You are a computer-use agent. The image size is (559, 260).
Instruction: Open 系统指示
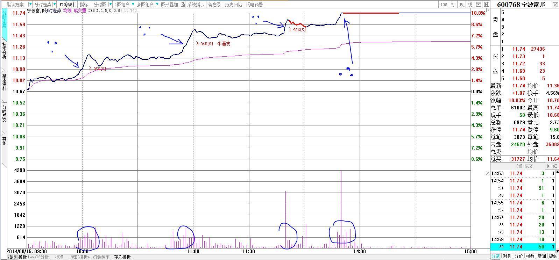click(196, 5)
